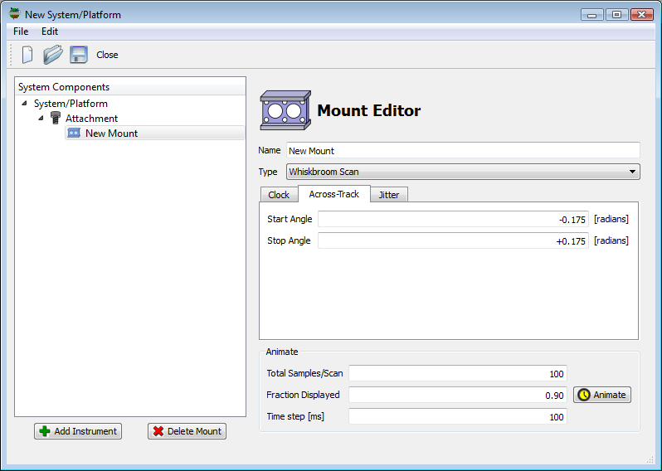Image resolution: width=662 pixels, height=471 pixels.
Task: Click the application icon in title bar
Action: [x=14, y=14]
